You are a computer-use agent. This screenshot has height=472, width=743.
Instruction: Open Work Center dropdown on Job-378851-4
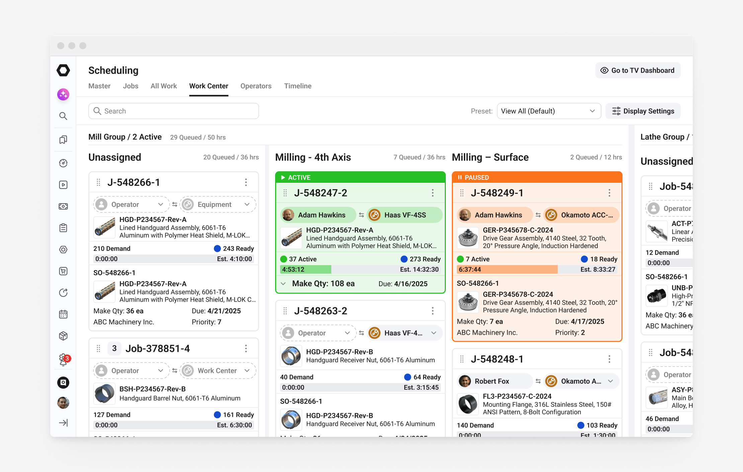point(218,371)
